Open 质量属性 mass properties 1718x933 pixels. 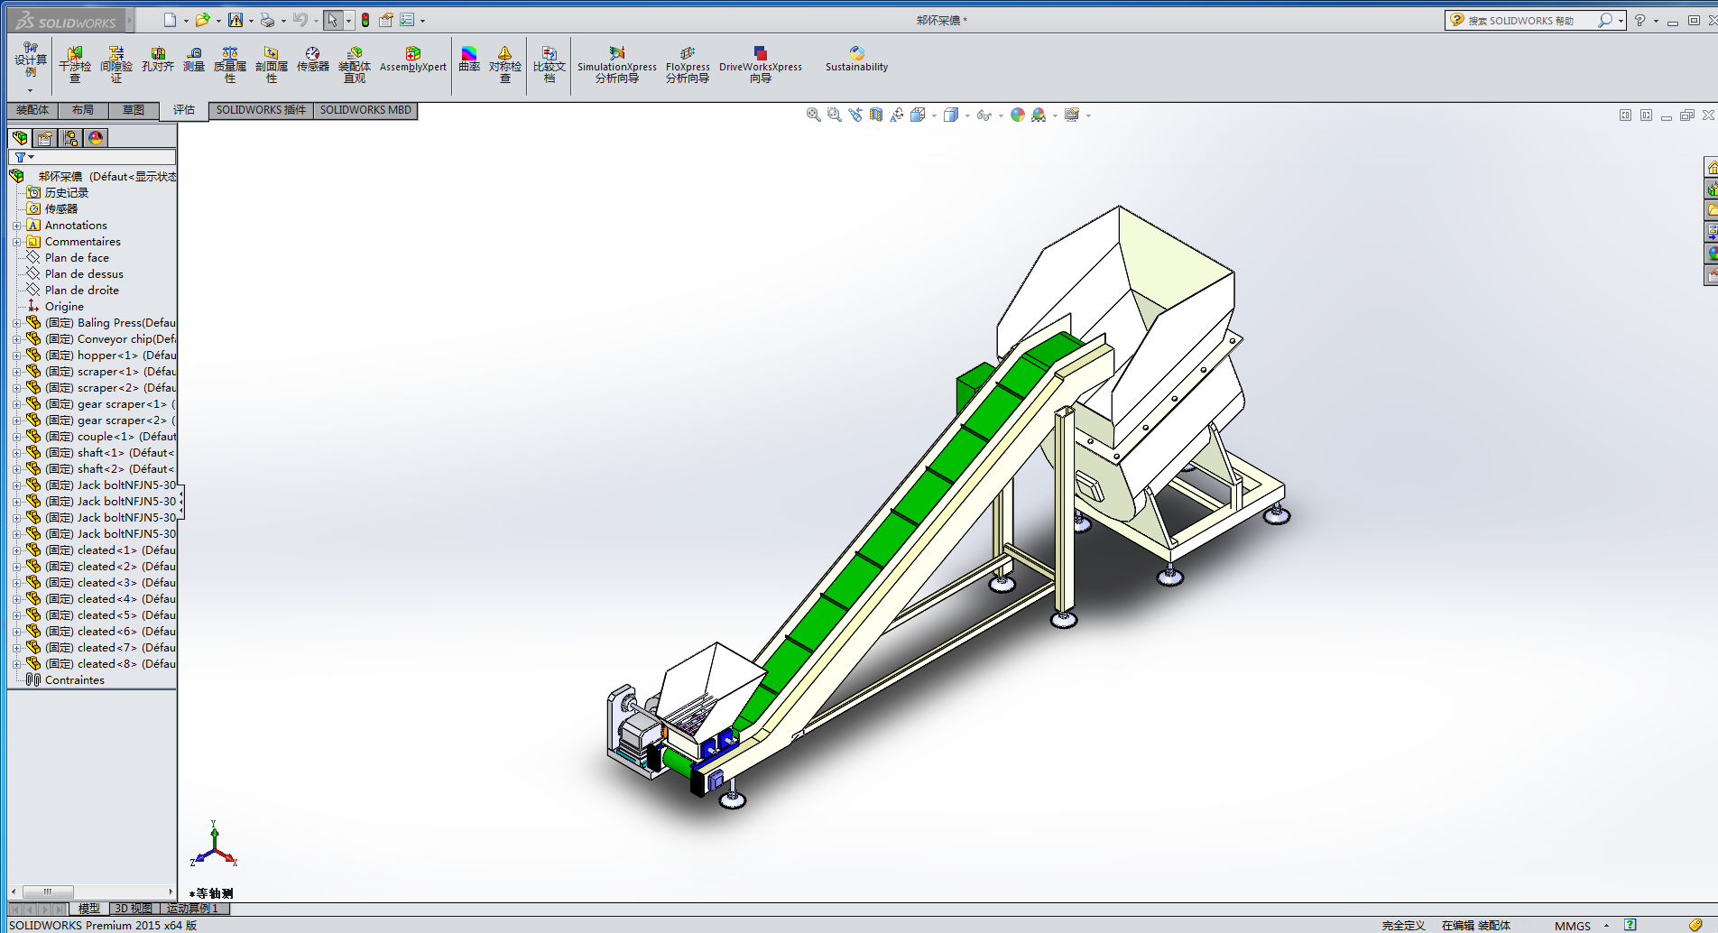(230, 62)
